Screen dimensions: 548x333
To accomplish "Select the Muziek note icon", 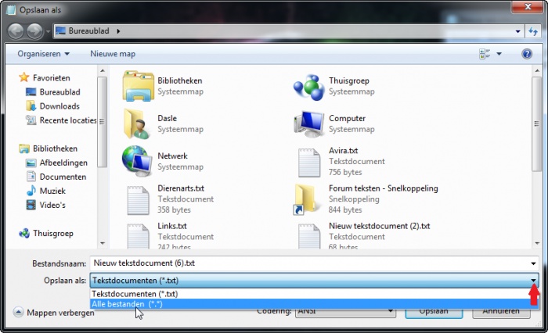I will pyautogui.click(x=31, y=191).
